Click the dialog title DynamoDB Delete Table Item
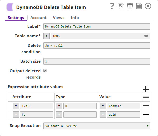Image resolution: width=158 pixels, height=136 pixels. (51, 7)
